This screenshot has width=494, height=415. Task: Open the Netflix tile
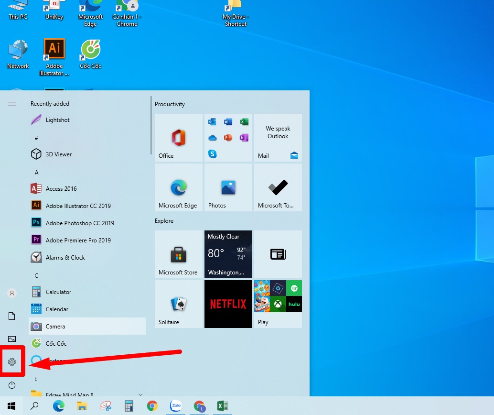click(228, 304)
